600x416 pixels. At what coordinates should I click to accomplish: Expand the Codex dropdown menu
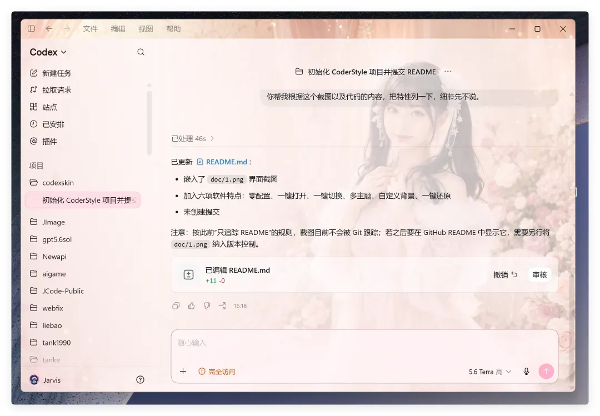tap(48, 52)
